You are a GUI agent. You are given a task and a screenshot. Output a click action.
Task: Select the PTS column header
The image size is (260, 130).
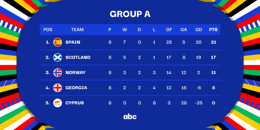pos(213,29)
